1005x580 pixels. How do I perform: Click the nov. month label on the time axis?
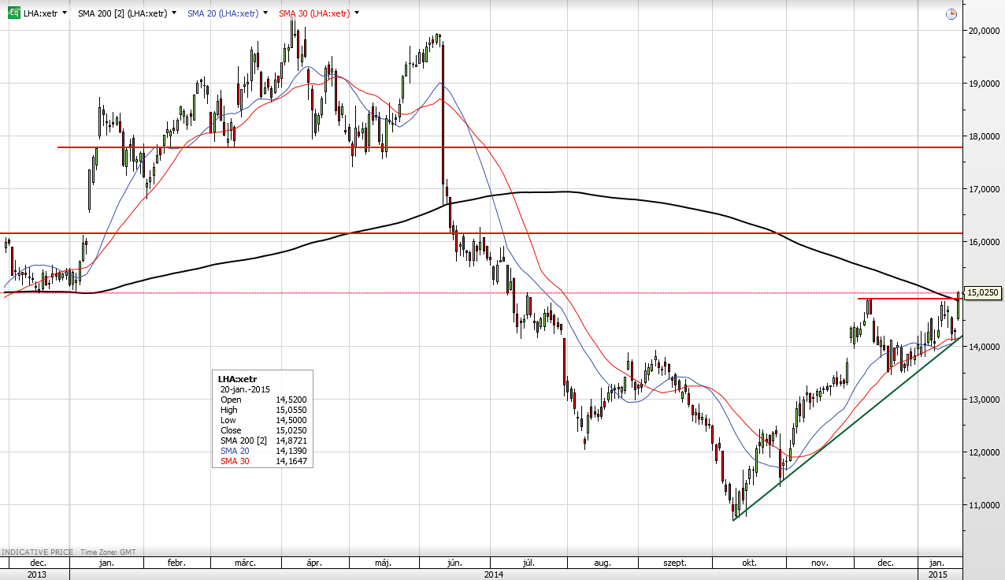820,563
